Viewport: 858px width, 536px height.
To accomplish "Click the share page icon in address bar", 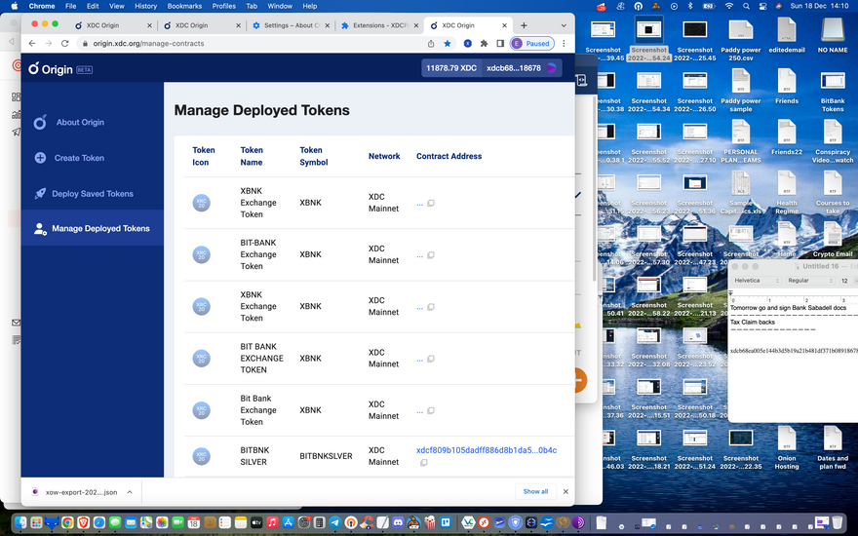I will tap(431, 44).
